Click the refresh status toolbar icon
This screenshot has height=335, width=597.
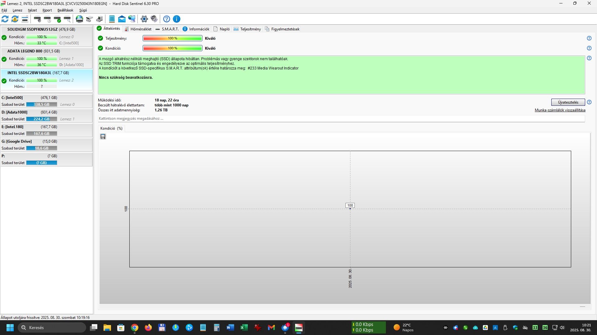point(5,19)
